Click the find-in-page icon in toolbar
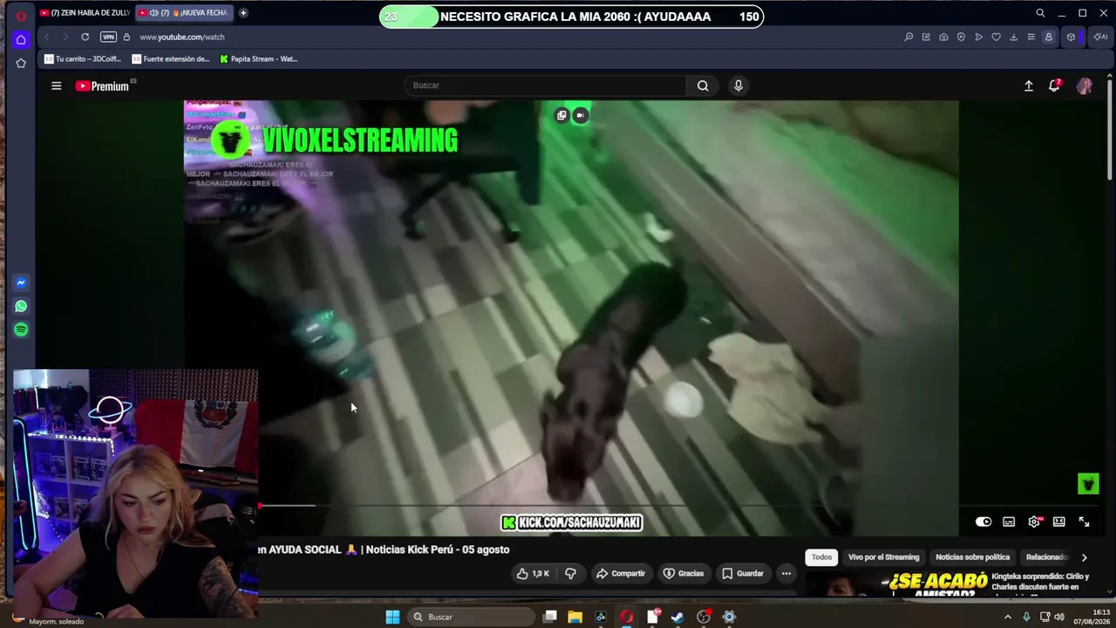 point(908,37)
